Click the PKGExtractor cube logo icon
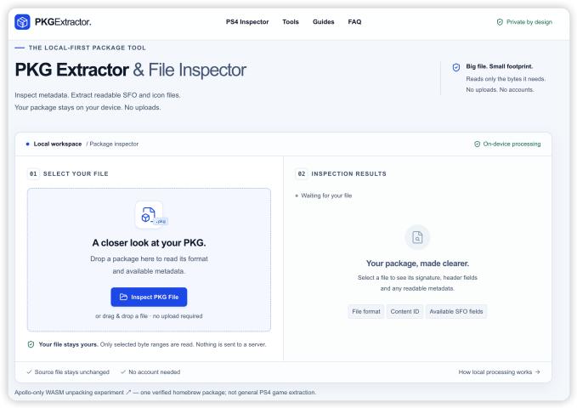Screen dimensions: 577x408 pyautogui.click(x=22, y=22)
